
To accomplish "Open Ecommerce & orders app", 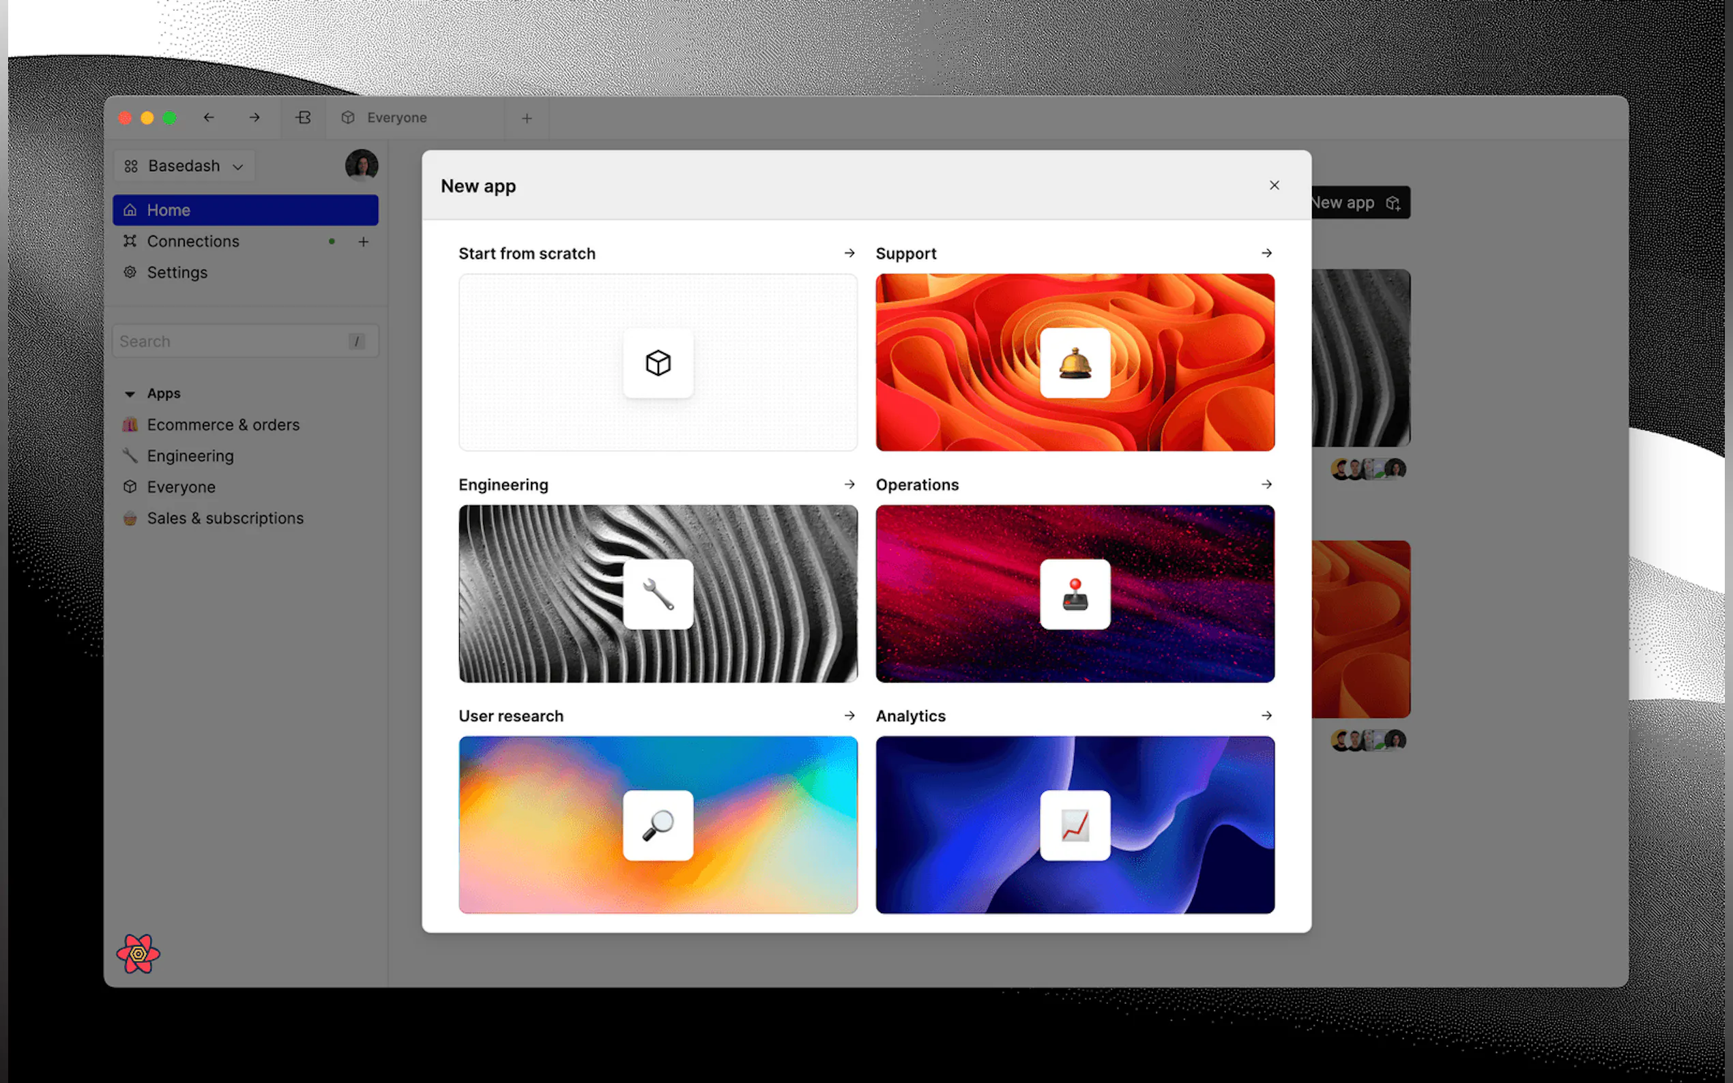I will click(223, 425).
